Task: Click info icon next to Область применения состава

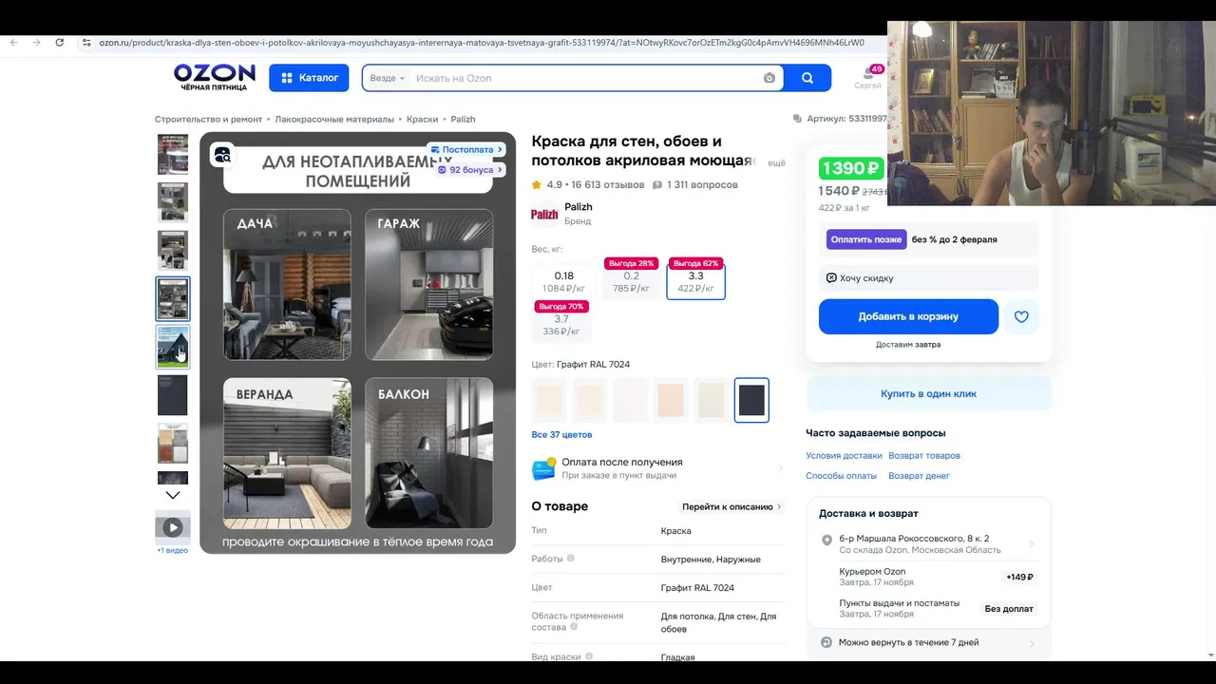Action: (x=574, y=627)
